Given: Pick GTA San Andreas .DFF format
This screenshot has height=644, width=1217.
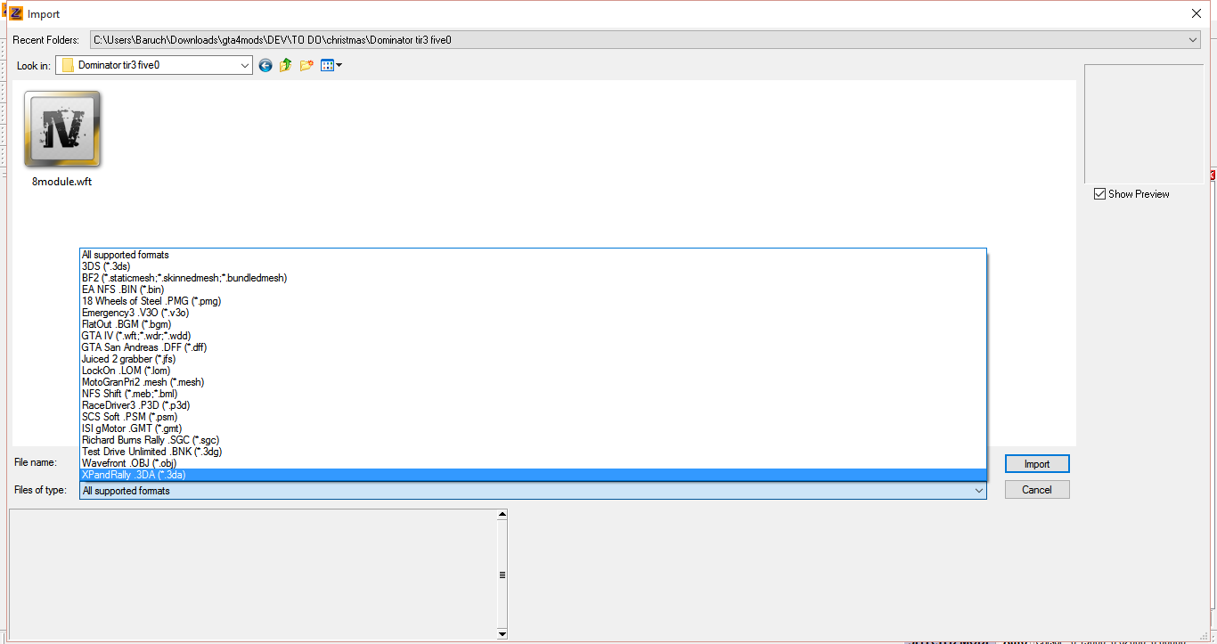Looking at the screenshot, I should point(533,347).
